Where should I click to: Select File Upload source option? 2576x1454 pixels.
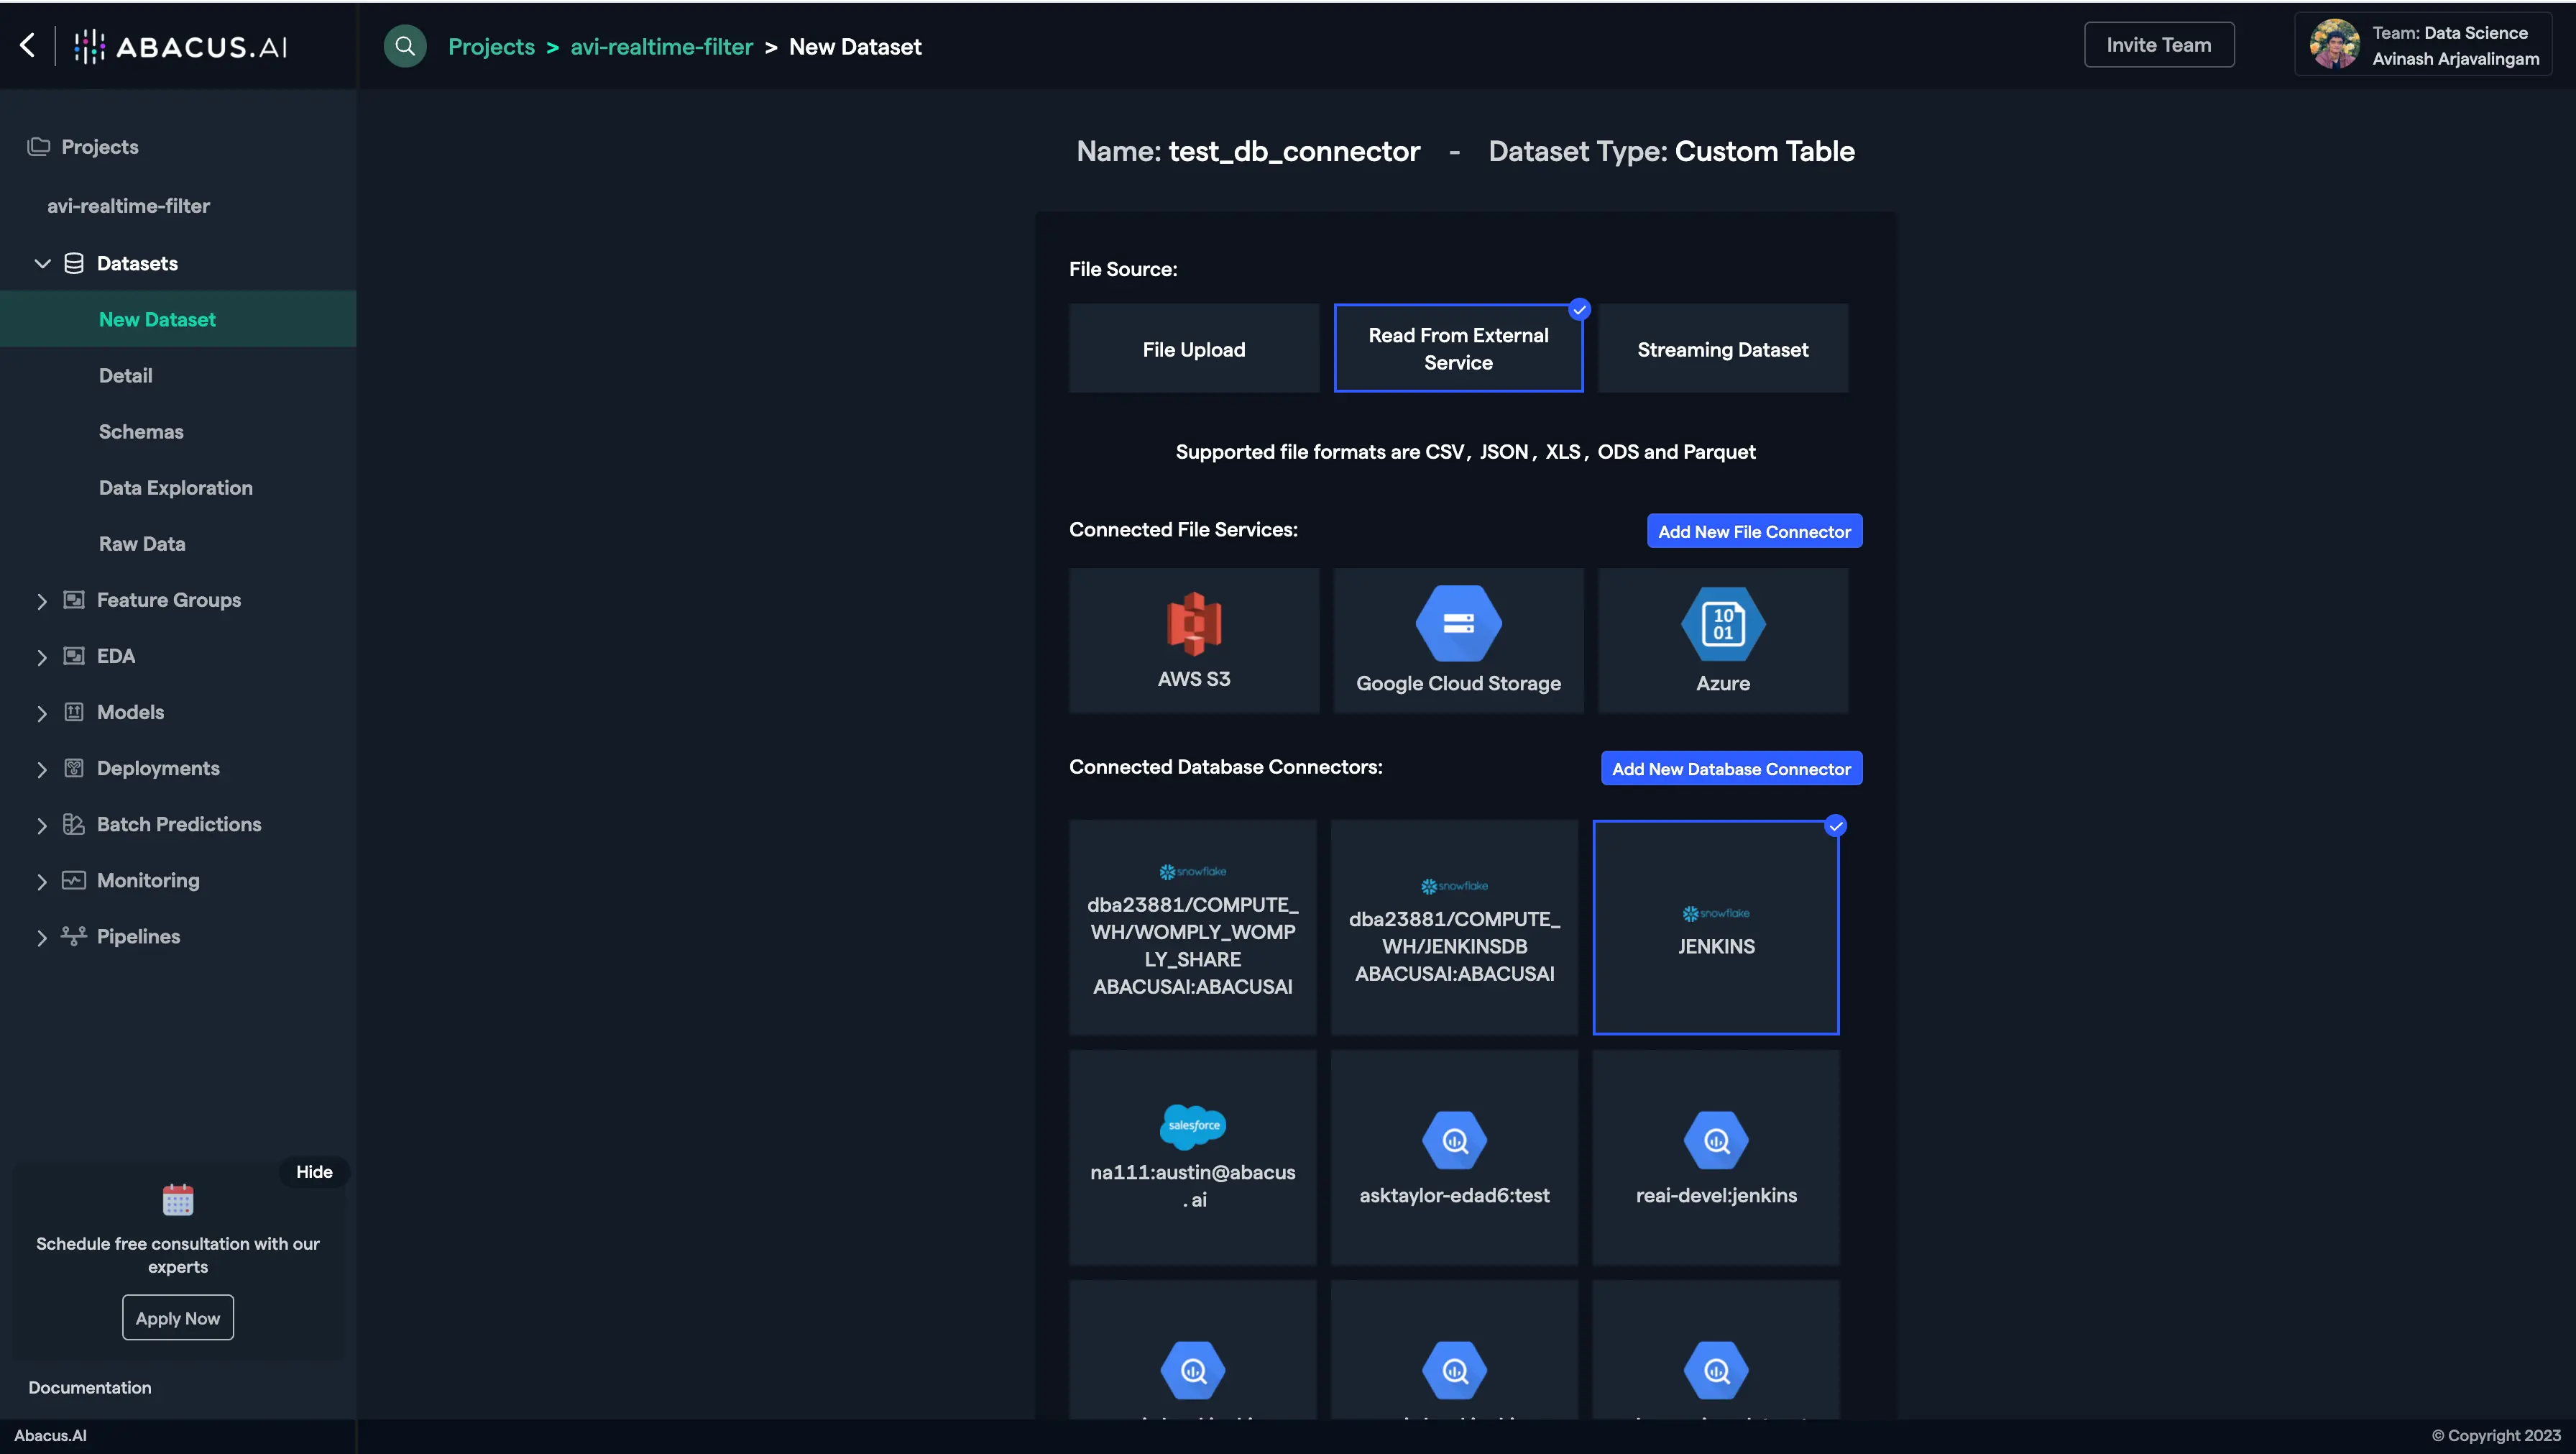pyautogui.click(x=1194, y=348)
